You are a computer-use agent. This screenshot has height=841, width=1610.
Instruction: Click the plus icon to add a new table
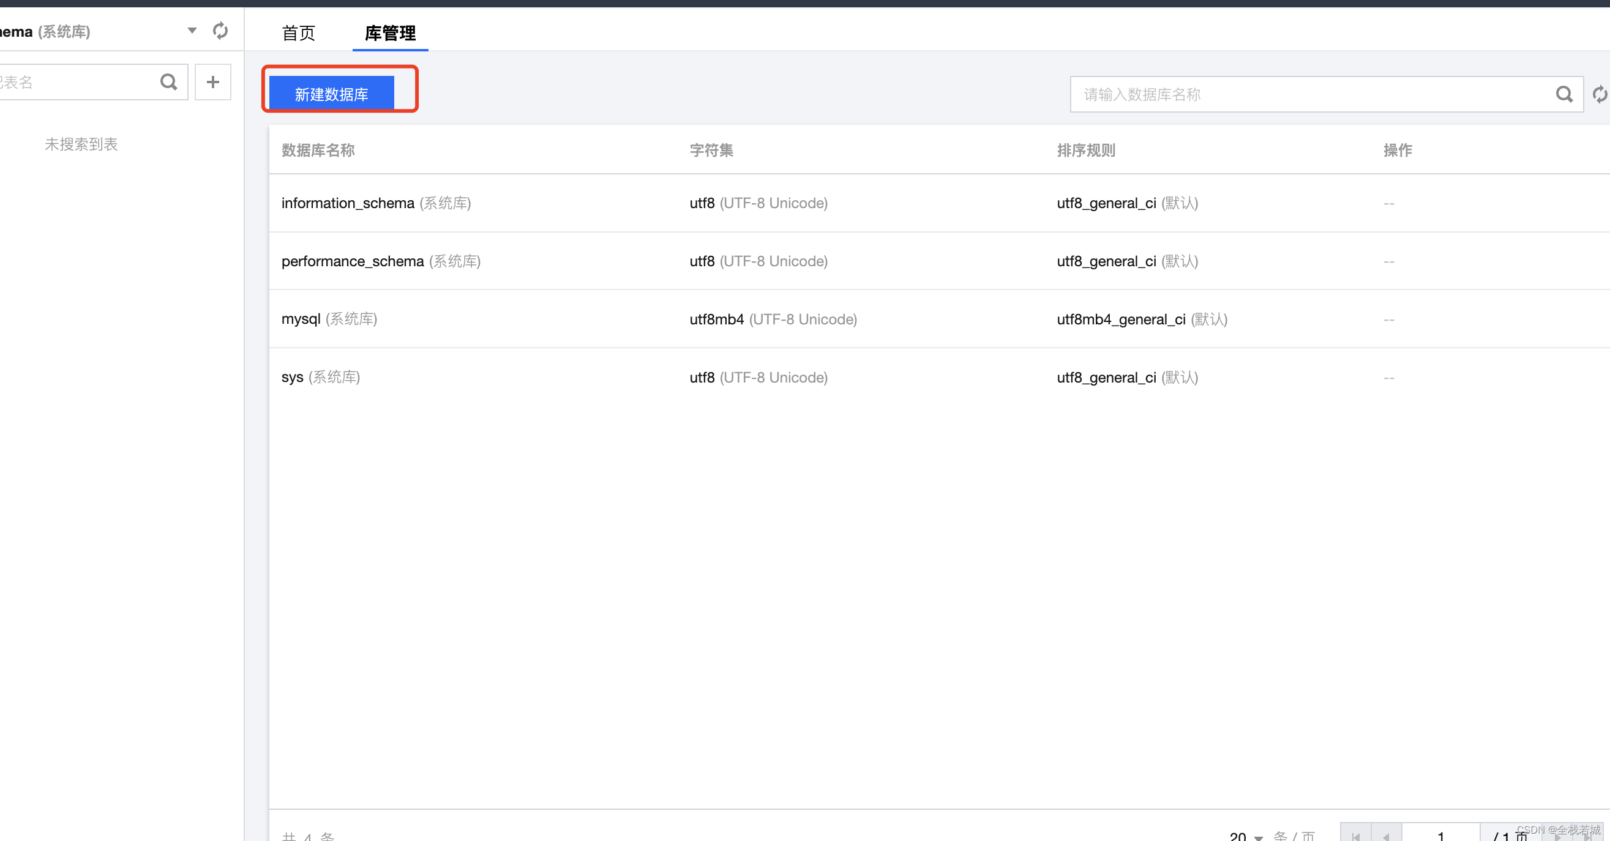(213, 82)
